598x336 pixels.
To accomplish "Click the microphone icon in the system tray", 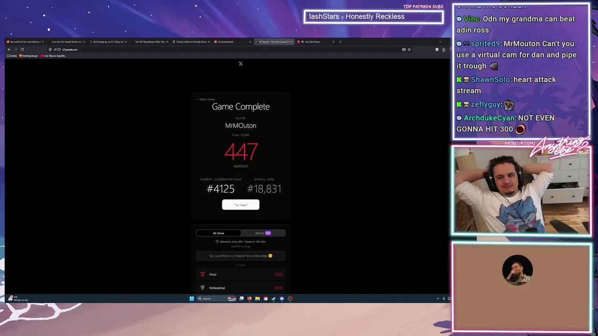I will click(x=443, y=299).
